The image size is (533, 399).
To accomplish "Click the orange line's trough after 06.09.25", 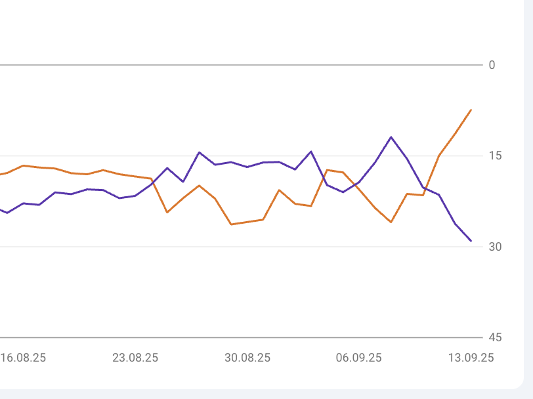I will coord(391,222).
